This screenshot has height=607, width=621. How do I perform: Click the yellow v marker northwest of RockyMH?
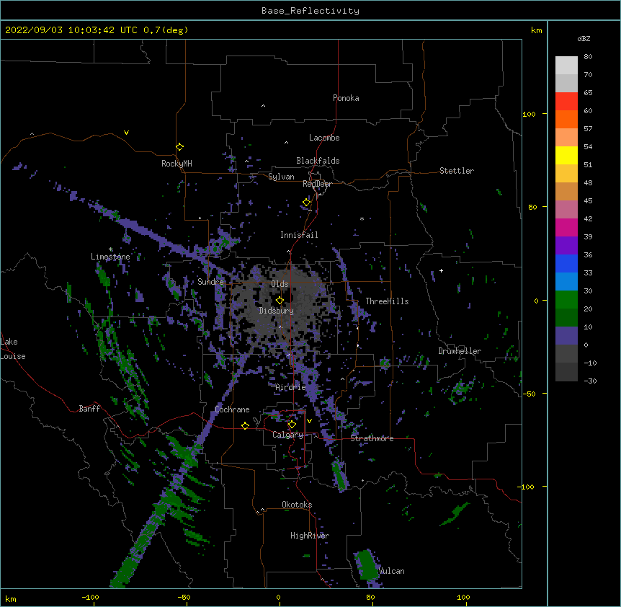(x=126, y=133)
